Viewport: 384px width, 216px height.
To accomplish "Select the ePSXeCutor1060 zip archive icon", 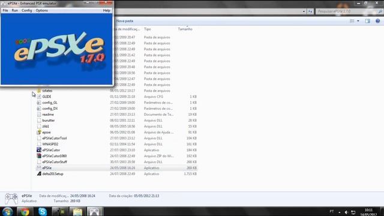I will [39, 156].
